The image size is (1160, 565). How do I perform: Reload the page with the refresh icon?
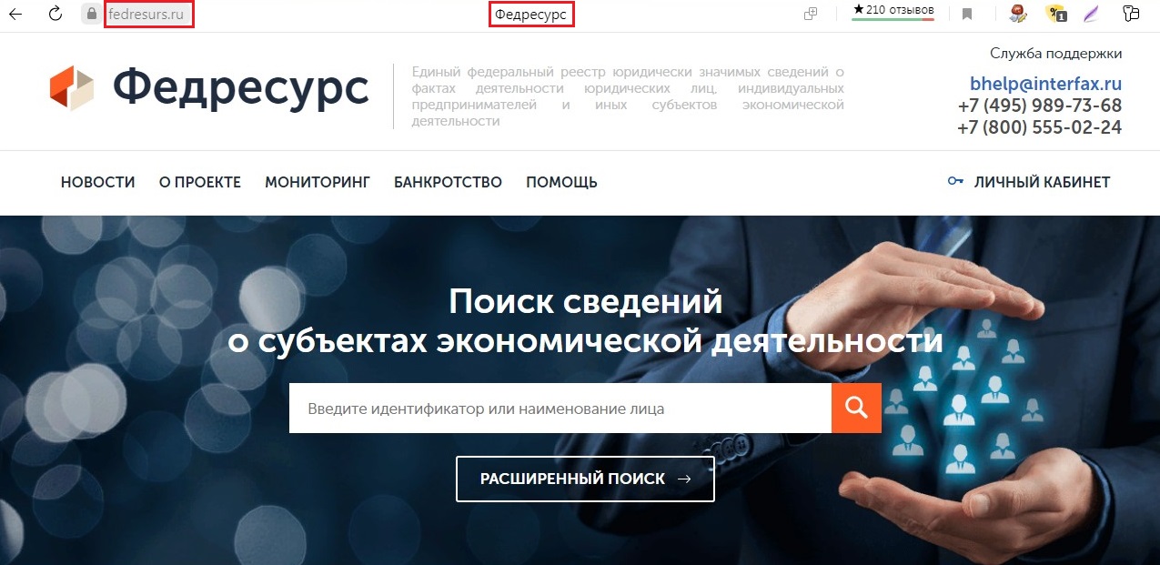pyautogui.click(x=55, y=14)
